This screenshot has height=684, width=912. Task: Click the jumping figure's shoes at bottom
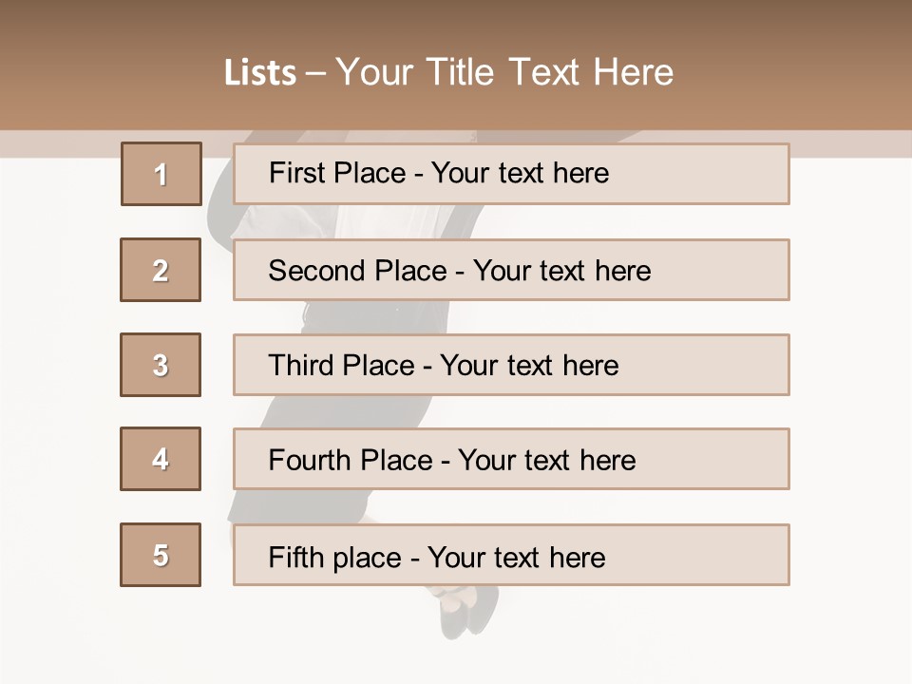click(x=468, y=611)
